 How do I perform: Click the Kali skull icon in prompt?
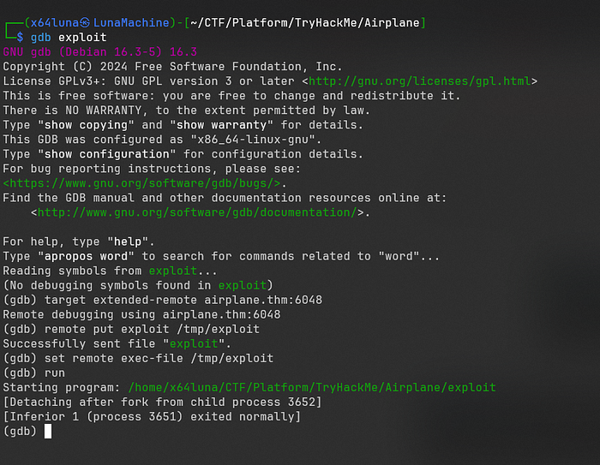point(85,23)
